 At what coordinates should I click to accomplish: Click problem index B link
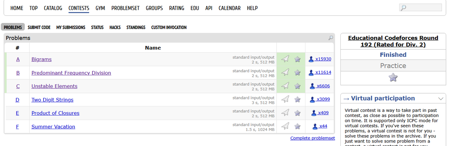coord(18,73)
